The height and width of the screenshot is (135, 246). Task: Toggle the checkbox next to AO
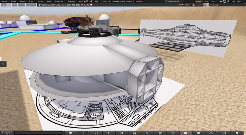[217, 132]
